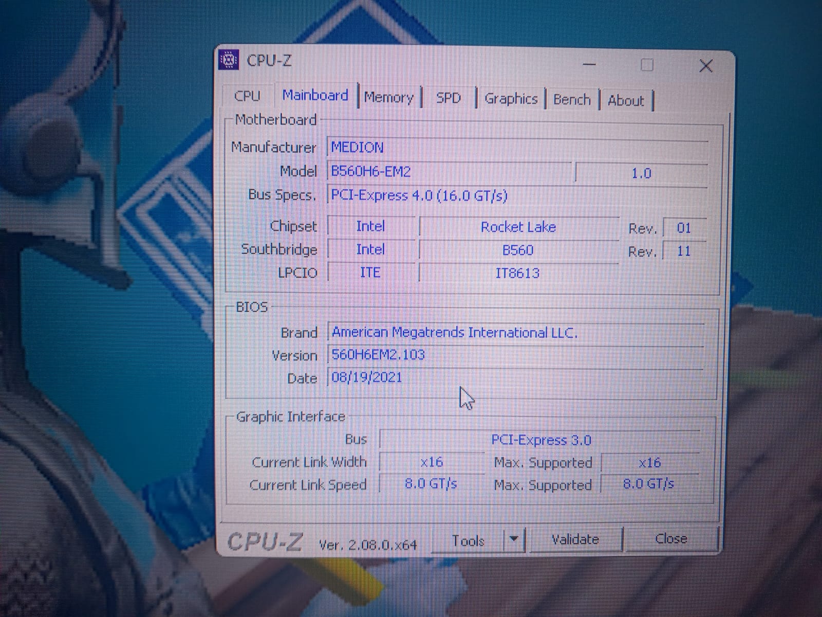Click the MEDION manufacturer field
The width and height of the screenshot is (822, 617).
click(x=517, y=148)
